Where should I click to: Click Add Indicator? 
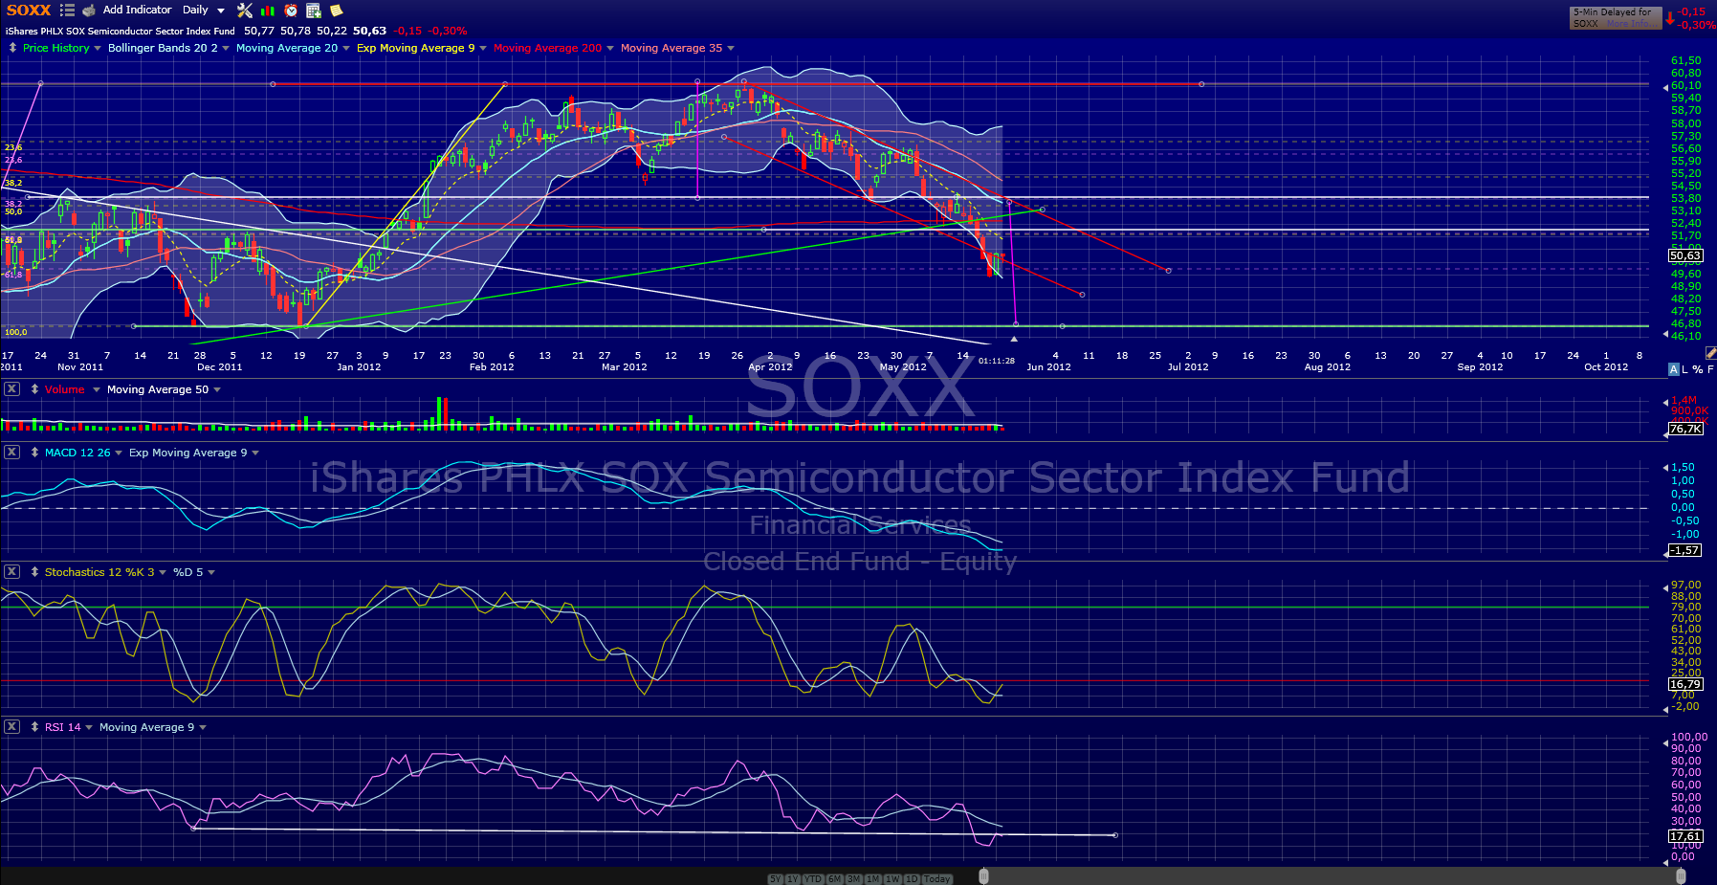pos(138,10)
